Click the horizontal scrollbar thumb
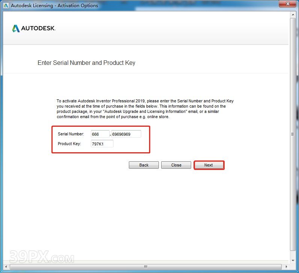Screen dimensions: 299x273 (146, 267)
